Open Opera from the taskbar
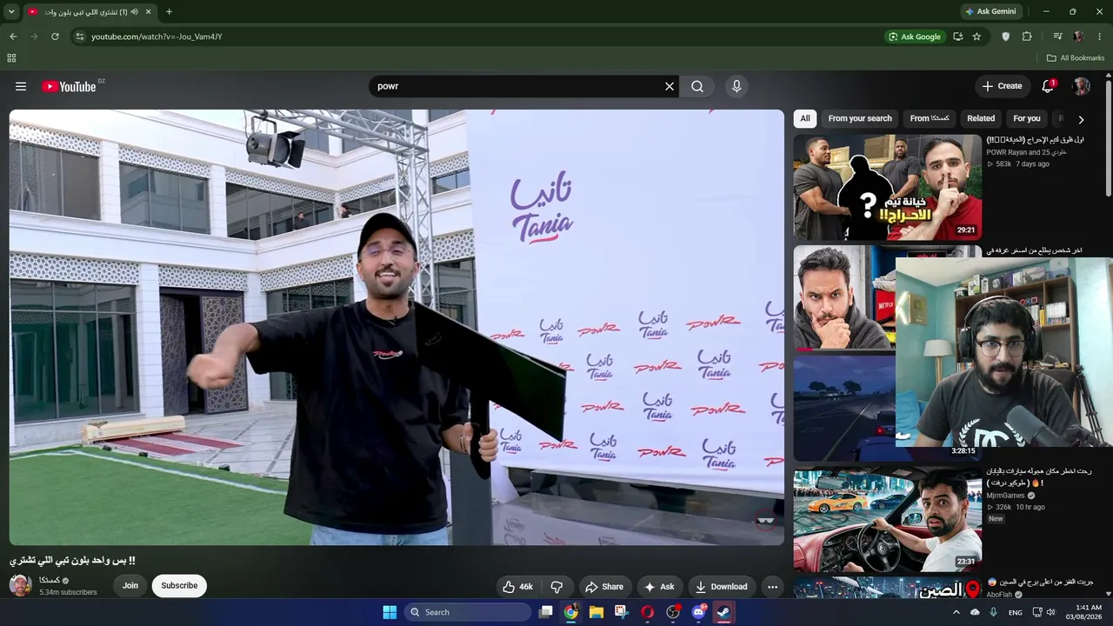 pos(647,612)
